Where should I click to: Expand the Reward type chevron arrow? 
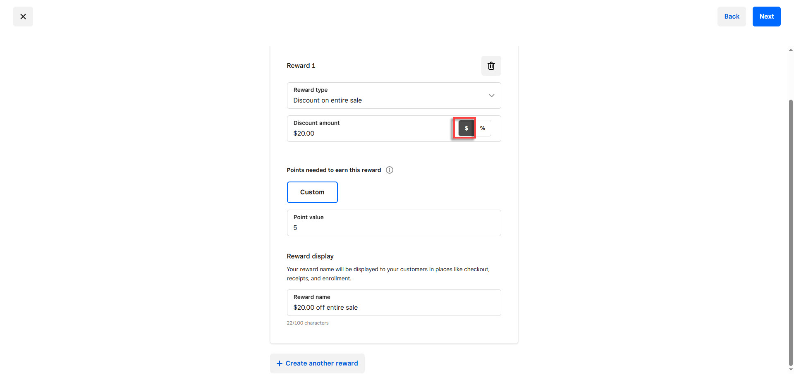[491, 96]
